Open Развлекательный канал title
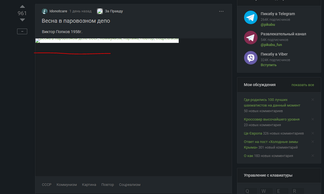The width and height of the screenshot is (324, 194). pyautogui.click(x=283, y=34)
